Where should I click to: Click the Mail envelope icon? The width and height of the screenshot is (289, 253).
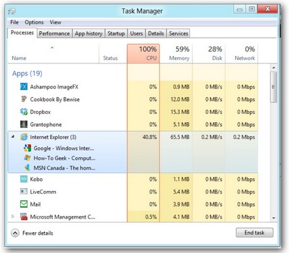(24, 204)
